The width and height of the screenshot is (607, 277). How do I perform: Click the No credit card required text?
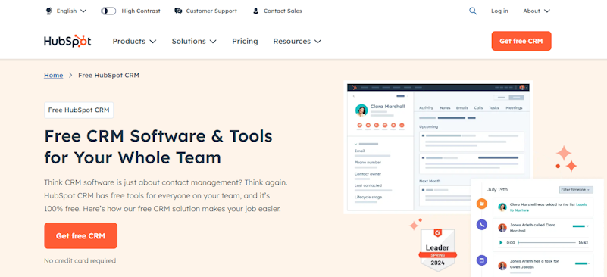(80, 260)
